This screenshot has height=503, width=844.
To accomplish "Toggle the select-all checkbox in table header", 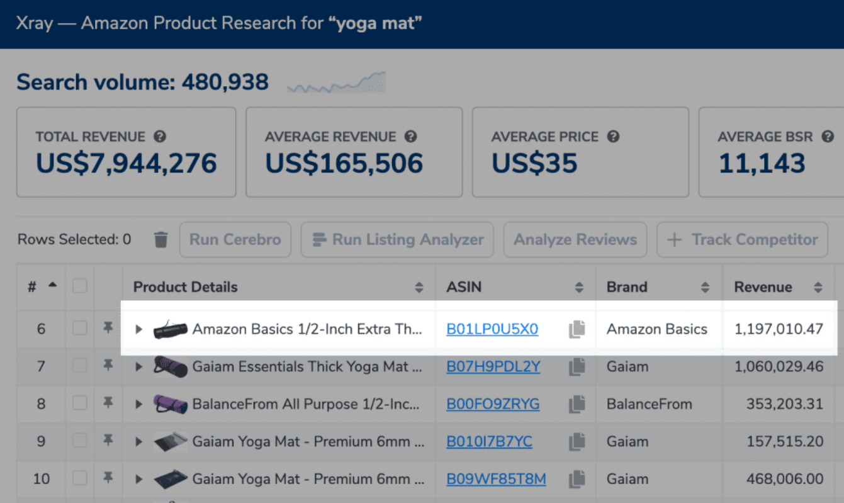I will (80, 286).
